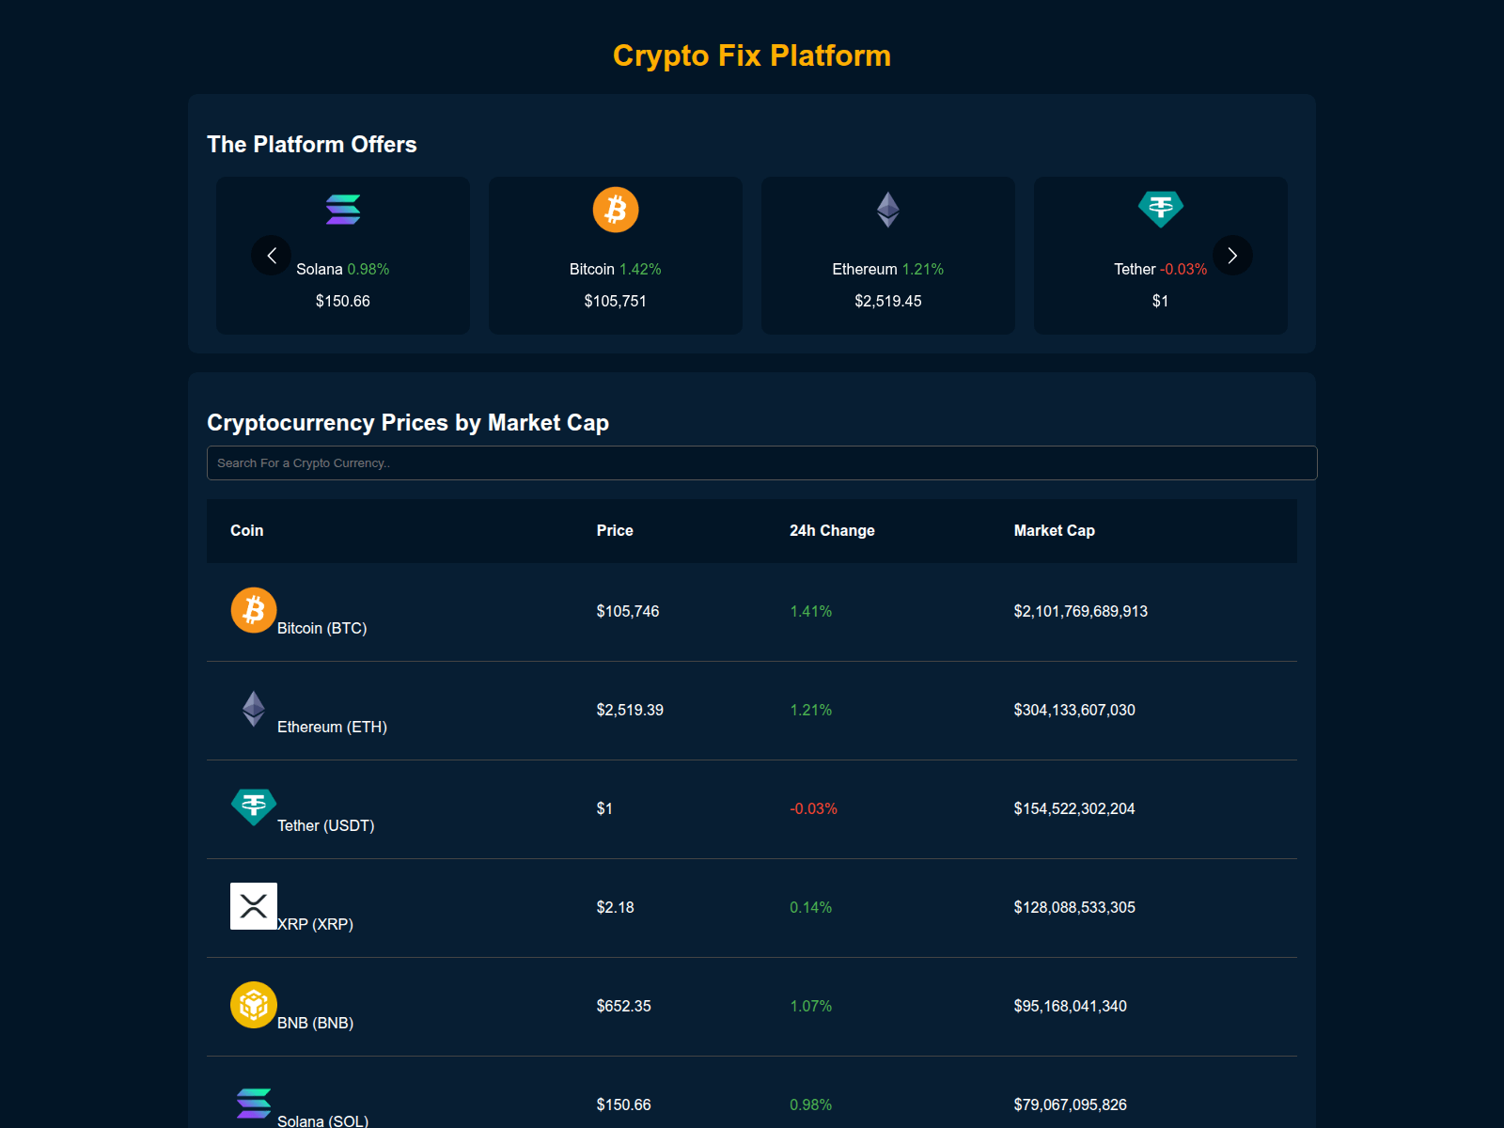Click Solana market cap $79,067,095,826
This screenshot has height=1128, width=1504.
pyautogui.click(x=1071, y=1105)
